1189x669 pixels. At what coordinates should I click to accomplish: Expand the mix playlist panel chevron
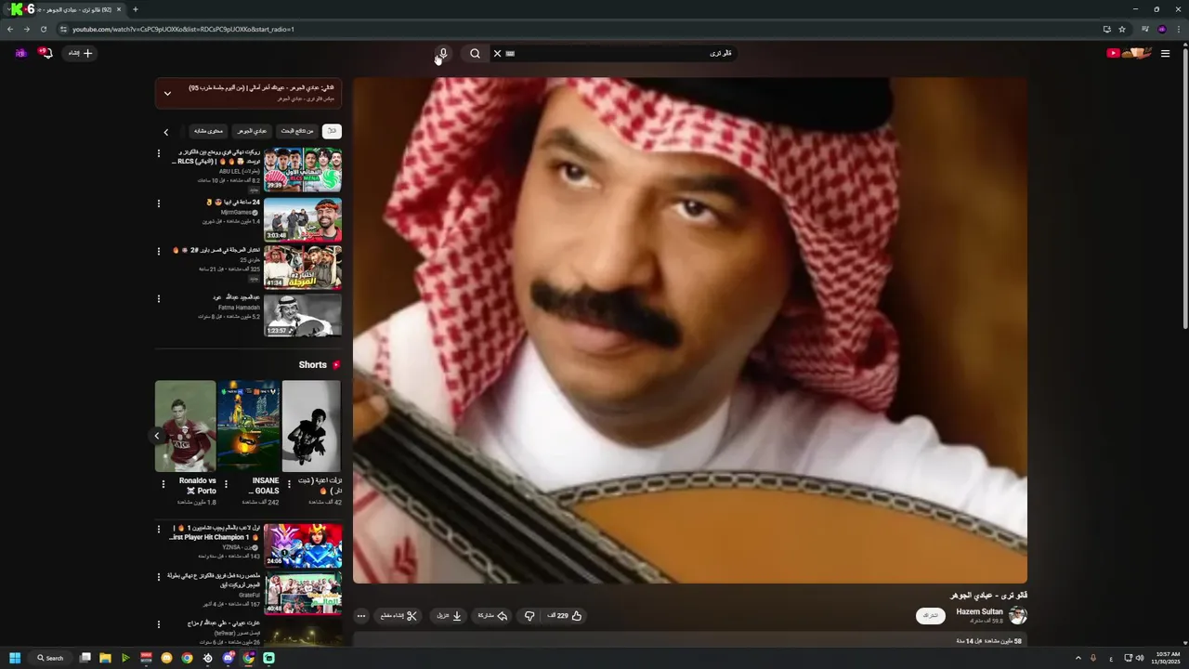[167, 93]
